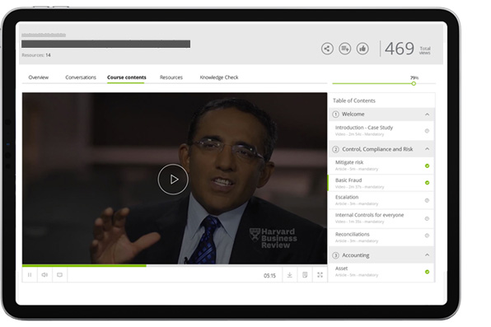Mute the video volume icon
The width and height of the screenshot is (491, 327).
point(44,274)
